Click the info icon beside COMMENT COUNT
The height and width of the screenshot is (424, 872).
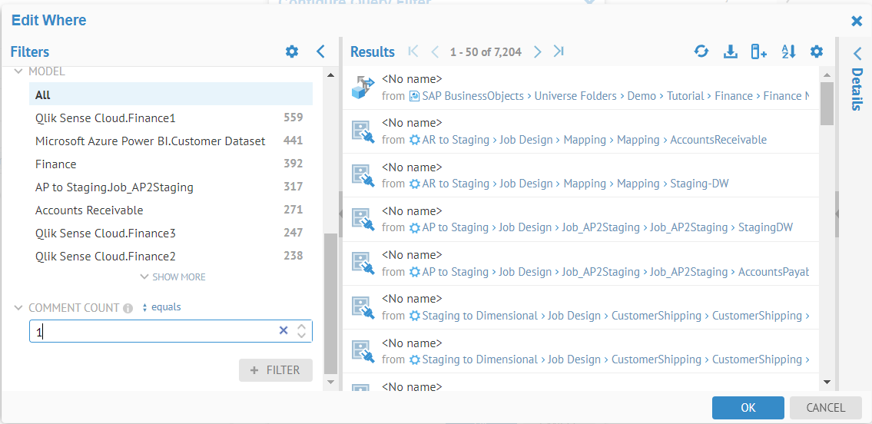[128, 308]
